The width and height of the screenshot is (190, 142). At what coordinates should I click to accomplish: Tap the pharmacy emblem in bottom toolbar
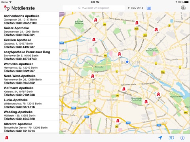[7, 138]
